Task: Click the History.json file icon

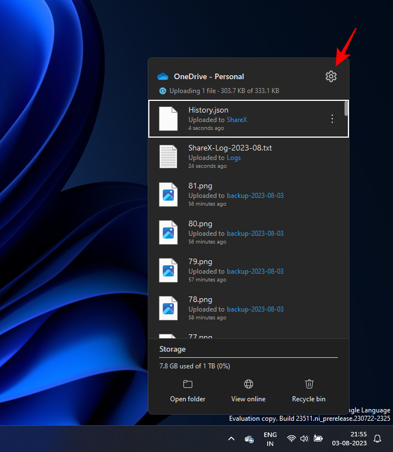Action: [x=168, y=119]
